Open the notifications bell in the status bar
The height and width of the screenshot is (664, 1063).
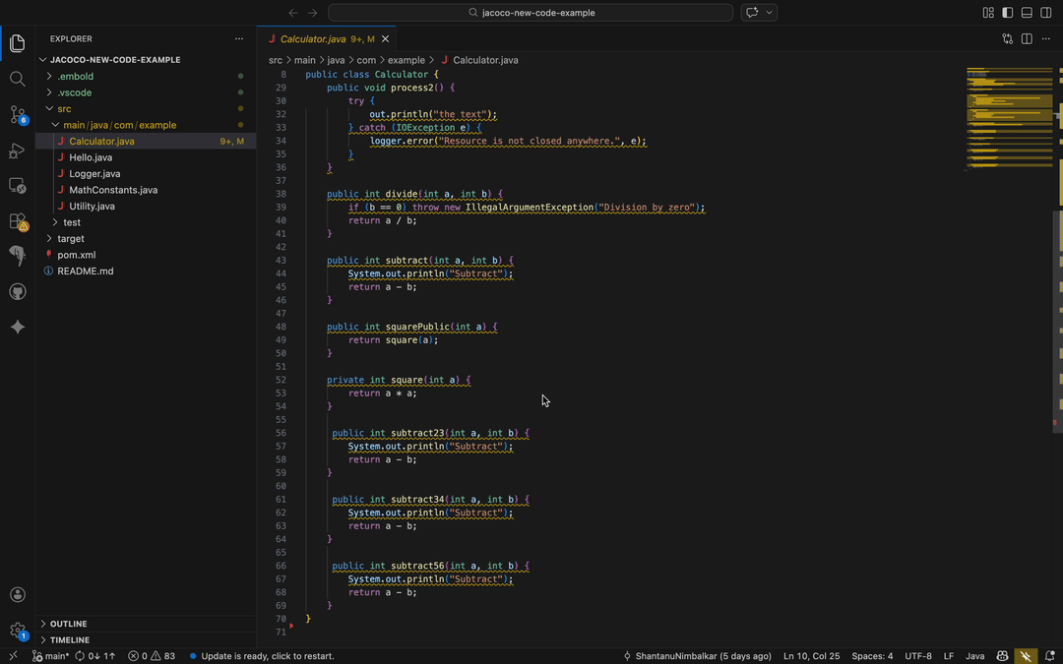pos(1051,655)
